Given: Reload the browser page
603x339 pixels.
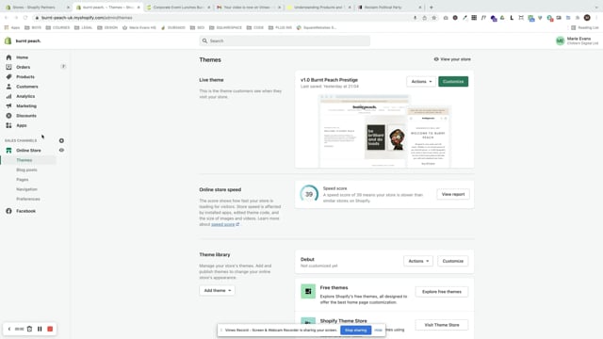Looking at the screenshot, I should click(25, 18).
